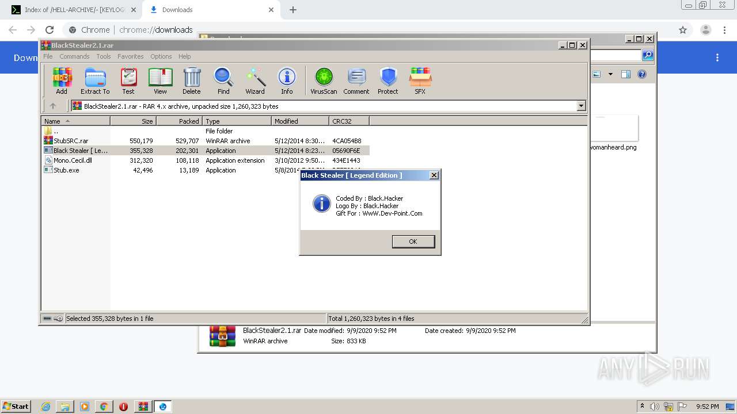Switch to the Downloads tab
737x414 pixels.
click(210, 10)
